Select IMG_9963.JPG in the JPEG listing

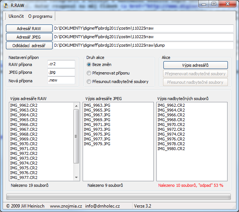point(97,105)
